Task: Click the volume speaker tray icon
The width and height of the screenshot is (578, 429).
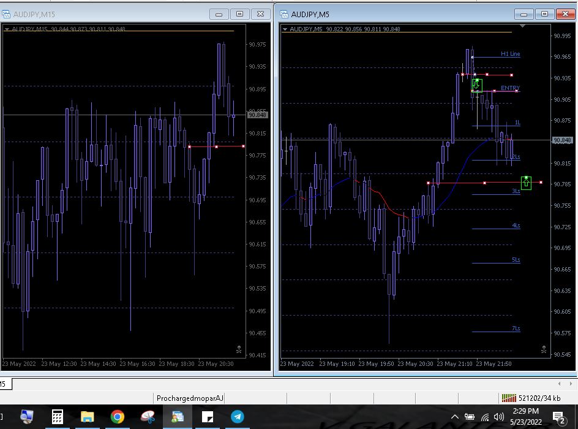Action: [x=499, y=417]
